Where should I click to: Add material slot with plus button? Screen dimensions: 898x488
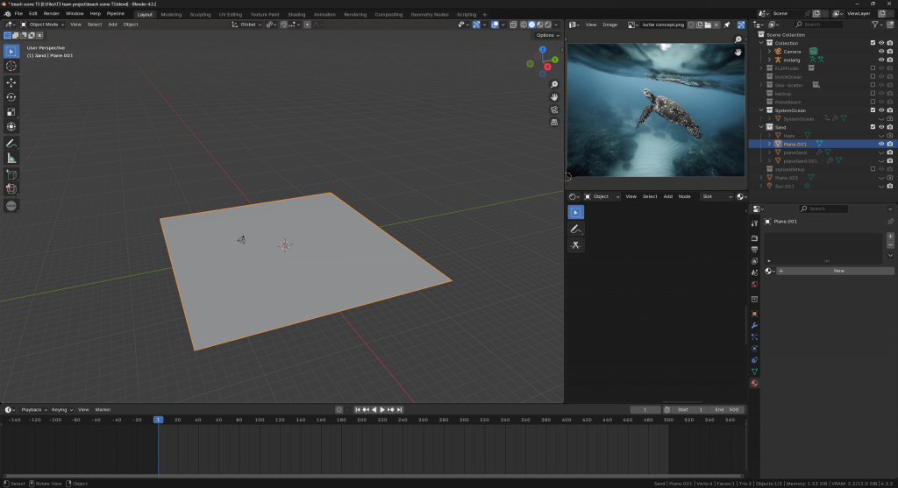(x=890, y=236)
